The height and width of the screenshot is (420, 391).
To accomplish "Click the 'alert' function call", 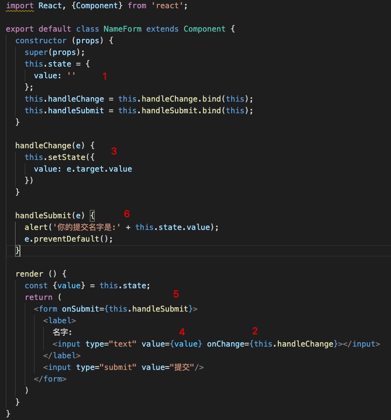I will click(36, 227).
